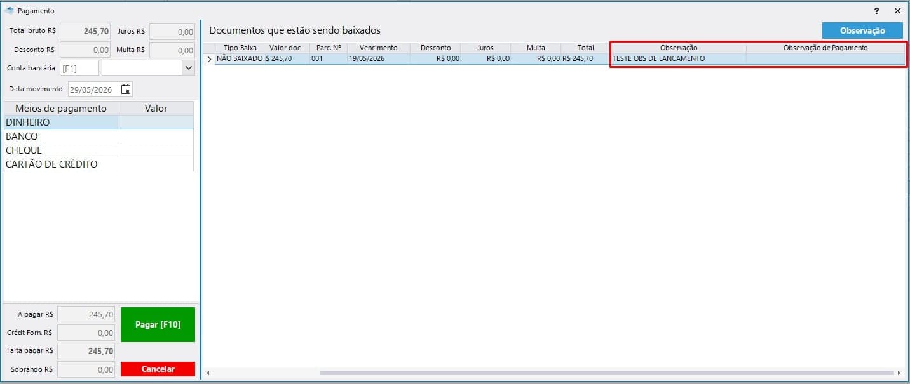Click the Parc. Nº 001 cell
This screenshot has width=910, height=384.
[329, 59]
